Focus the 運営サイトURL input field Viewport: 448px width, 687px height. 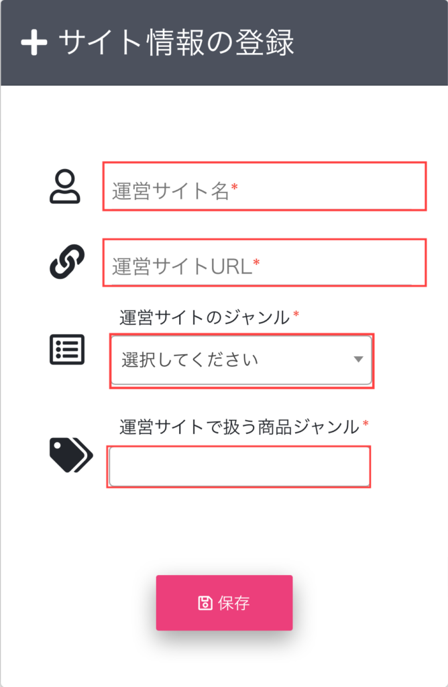coord(264,262)
